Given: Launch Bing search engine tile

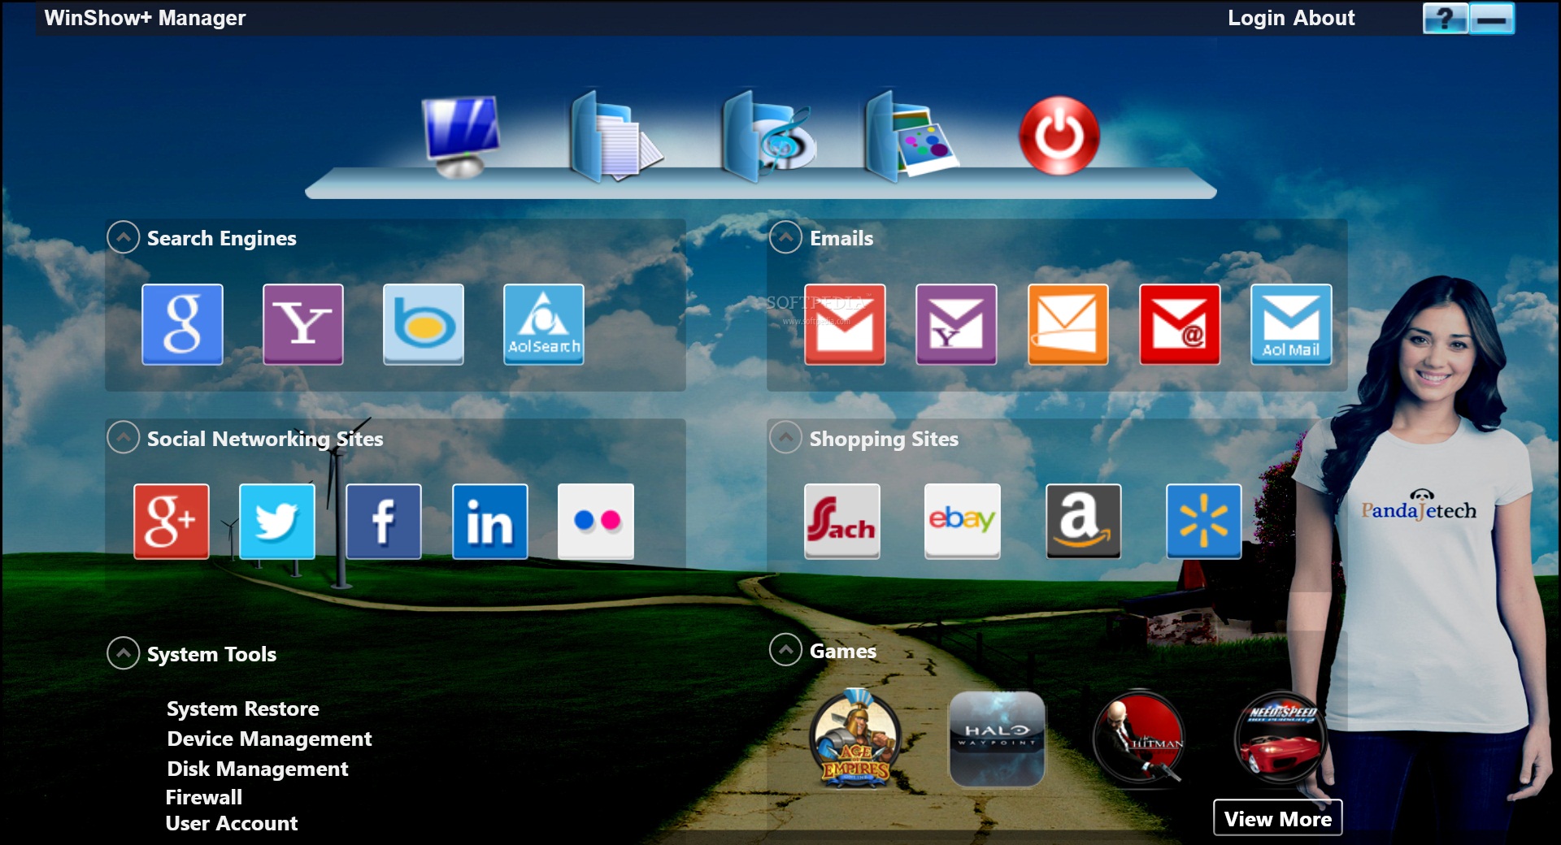Looking at the screenshot, I should 423,324.
